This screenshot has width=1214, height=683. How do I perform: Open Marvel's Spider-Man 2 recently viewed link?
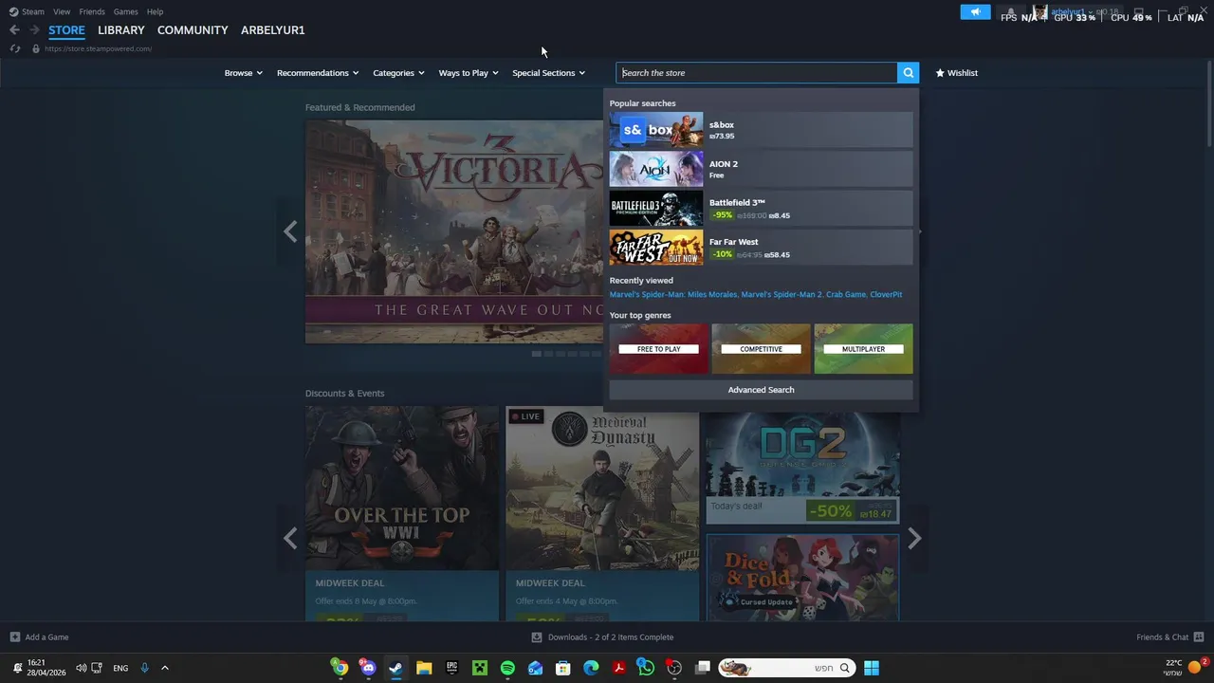click(x=782, y=294)
